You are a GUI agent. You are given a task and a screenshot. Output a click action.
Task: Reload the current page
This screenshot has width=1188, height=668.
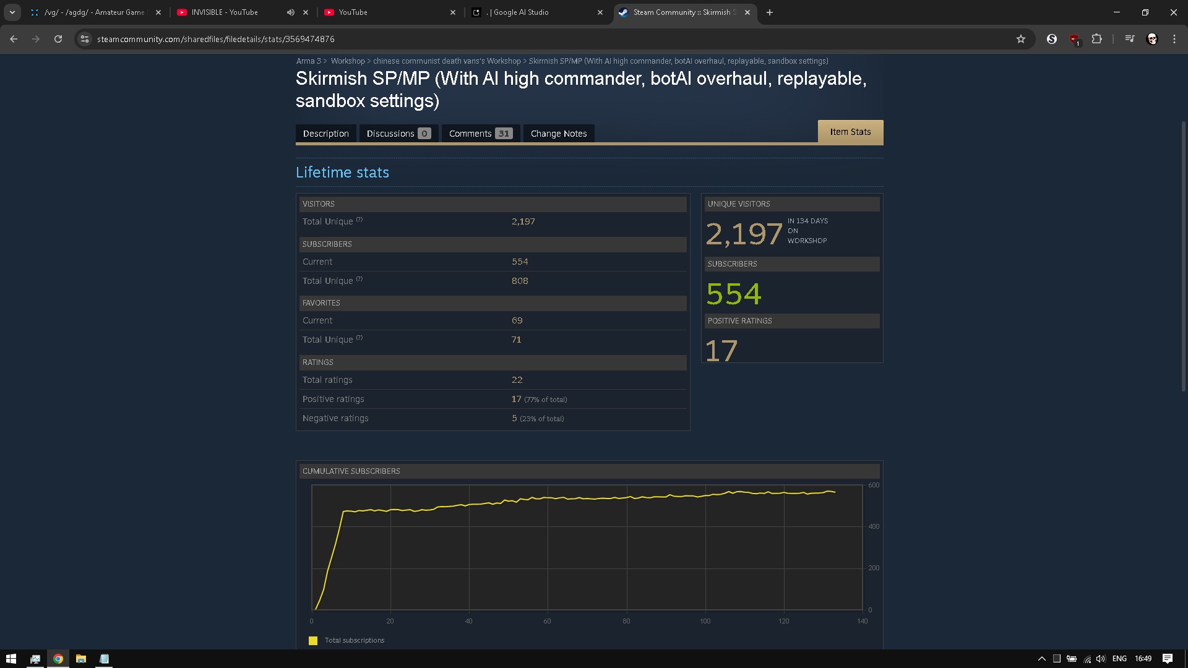pos(58,39)
